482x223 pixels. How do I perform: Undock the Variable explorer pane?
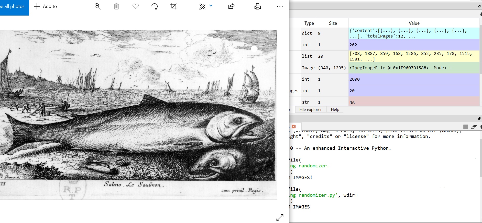tap(479, 6)
